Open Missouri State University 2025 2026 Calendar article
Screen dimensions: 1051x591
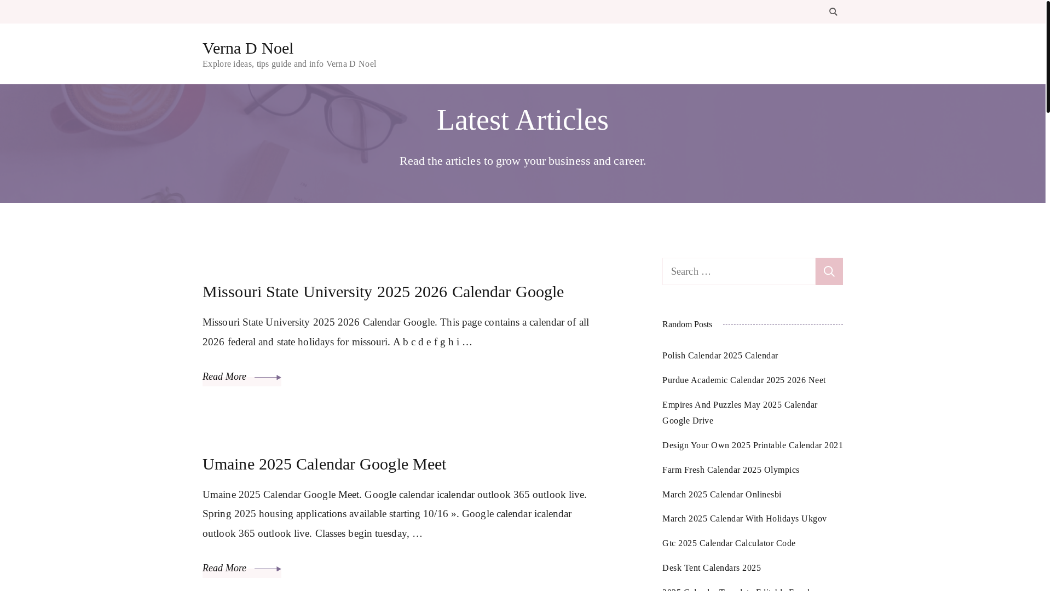pos(383,292)
